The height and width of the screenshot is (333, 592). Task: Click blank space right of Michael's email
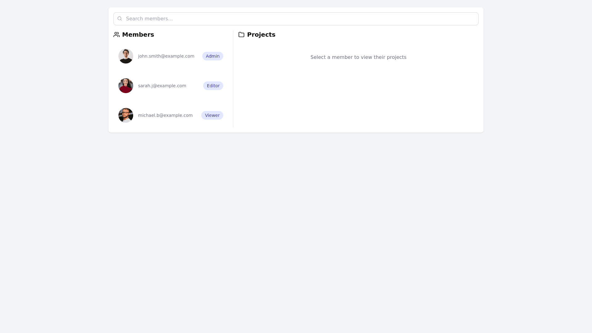tap(197, 115)
